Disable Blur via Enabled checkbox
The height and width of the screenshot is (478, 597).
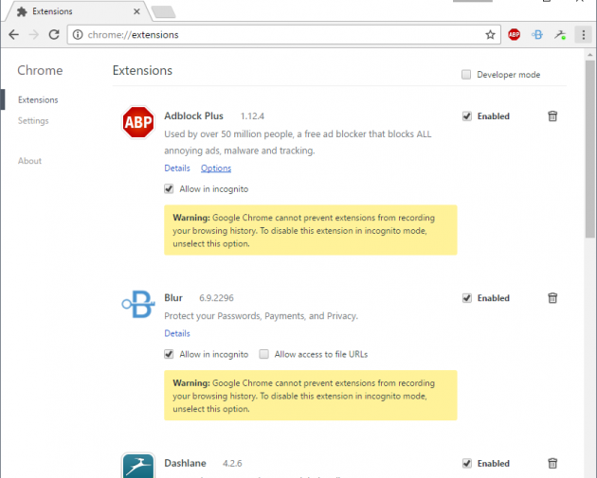467,298
